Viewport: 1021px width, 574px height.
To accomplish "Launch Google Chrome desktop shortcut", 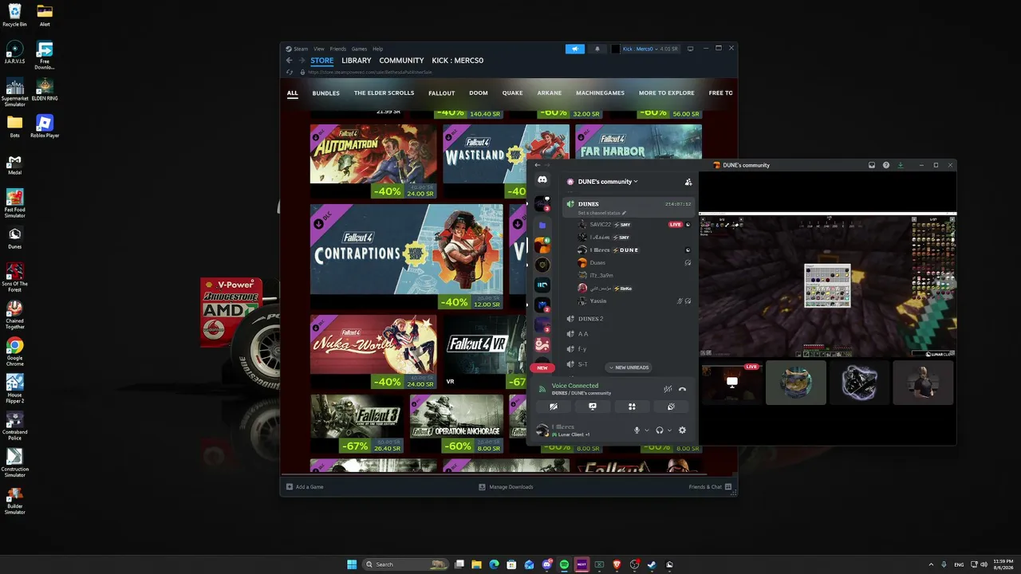I will pyautogui.click(x=14, y=350).
